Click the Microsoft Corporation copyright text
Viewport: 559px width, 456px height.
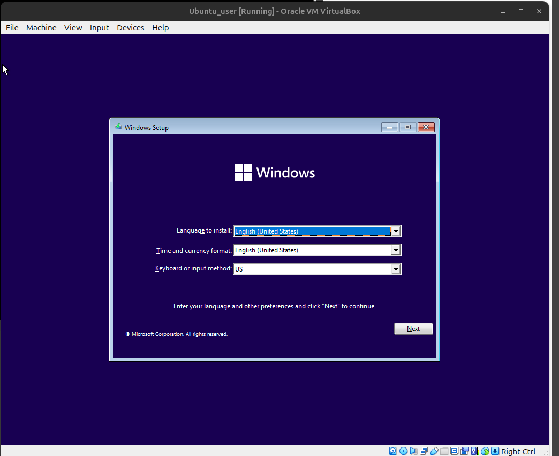click(177, 334)
